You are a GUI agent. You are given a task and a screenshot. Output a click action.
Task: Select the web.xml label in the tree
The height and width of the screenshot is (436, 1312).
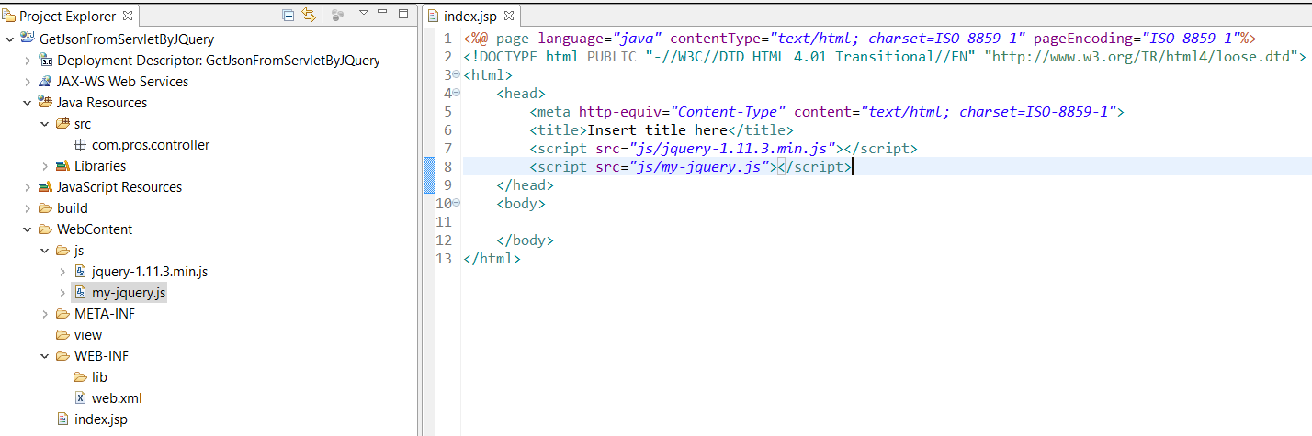coord(117,398)
